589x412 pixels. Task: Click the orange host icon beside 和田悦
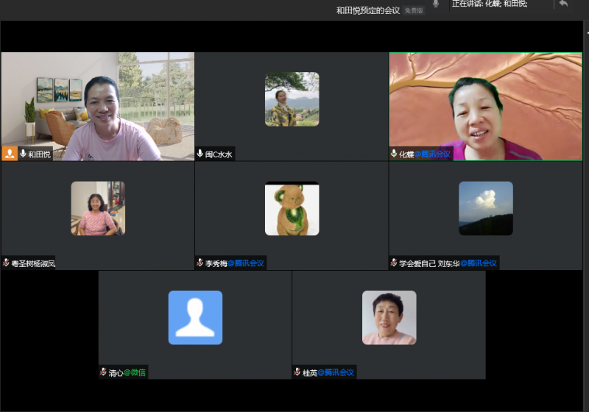click(x=10, y=154)
